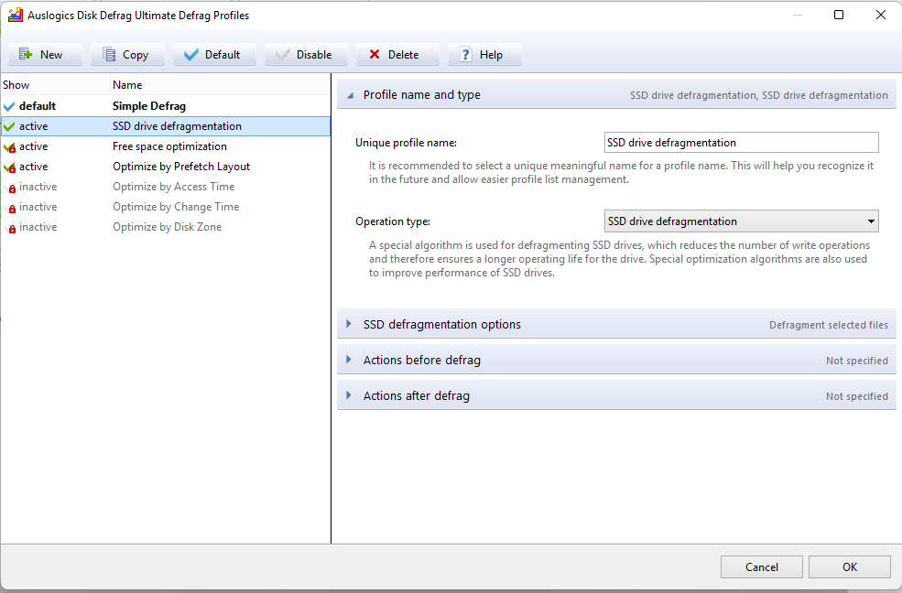Click the New profile button
The width and height of the screenshot is (902, 593).
click(45, 55)
